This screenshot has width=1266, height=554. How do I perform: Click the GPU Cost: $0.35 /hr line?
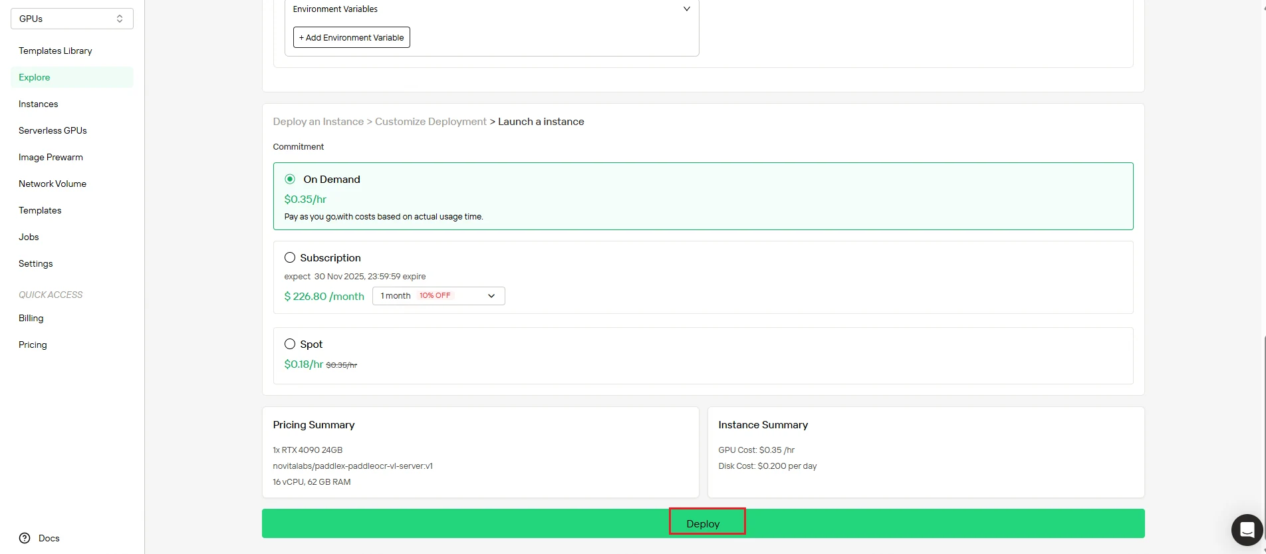click(x=756, y=450)
